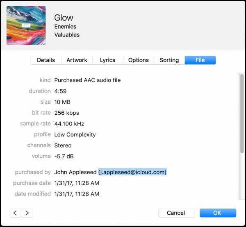This screenshot has width=246, height=227.
Task: Open the Artwork tab
Action: [x=77, y=60]
